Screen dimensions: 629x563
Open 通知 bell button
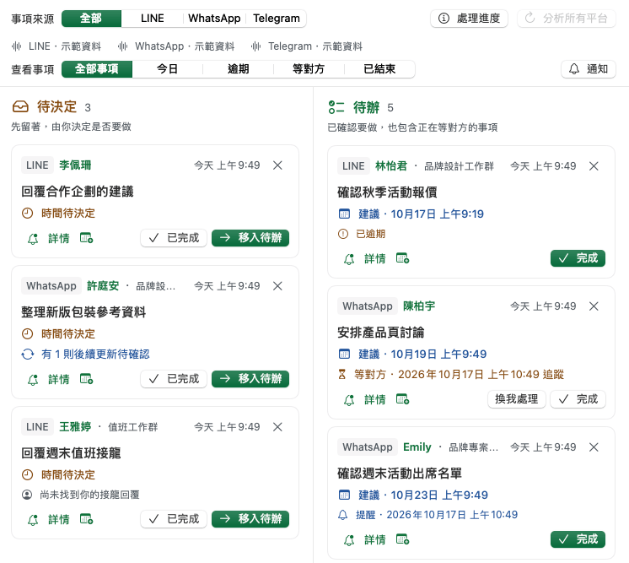pos(588,69)
